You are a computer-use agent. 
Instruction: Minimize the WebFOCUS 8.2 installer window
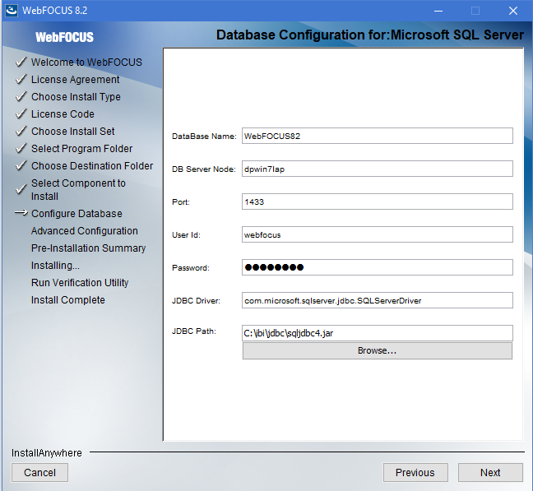point(438,11)
